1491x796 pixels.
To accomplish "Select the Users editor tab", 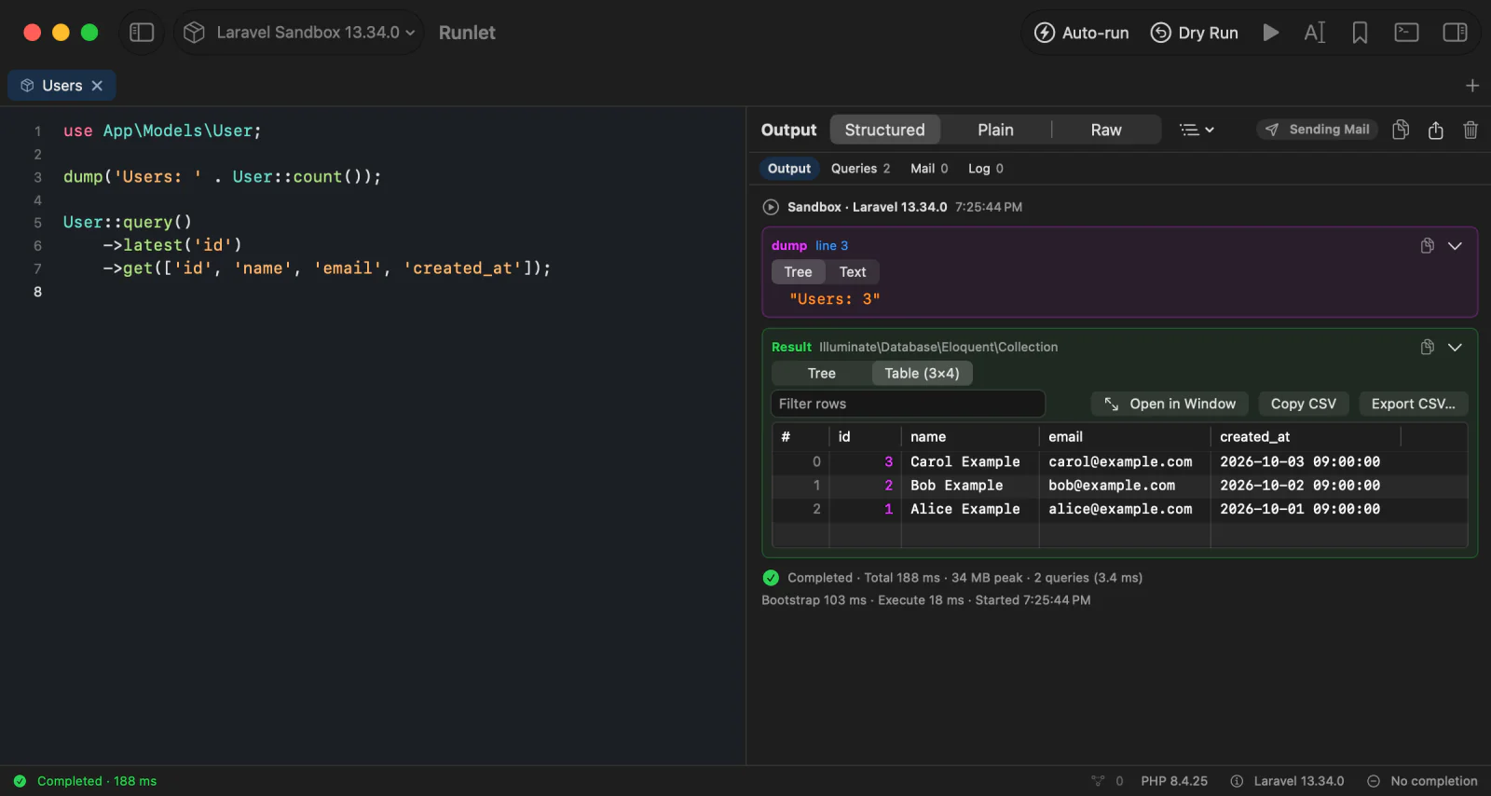I will (x=62, y=86).
